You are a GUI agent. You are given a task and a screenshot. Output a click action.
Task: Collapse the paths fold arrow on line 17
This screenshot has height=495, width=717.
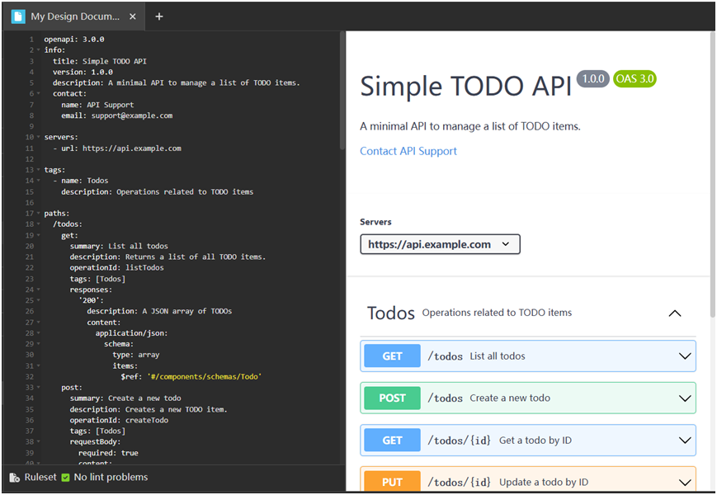[x=39, y=214]
